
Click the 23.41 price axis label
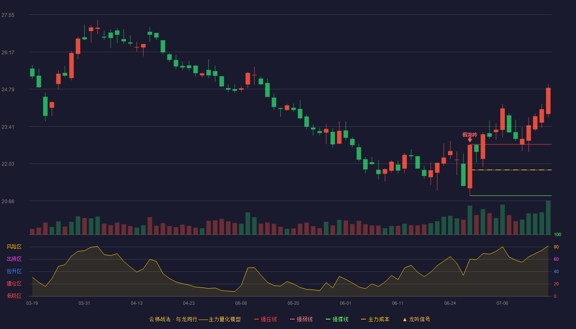pyautogui.click(x=8, y=127)
